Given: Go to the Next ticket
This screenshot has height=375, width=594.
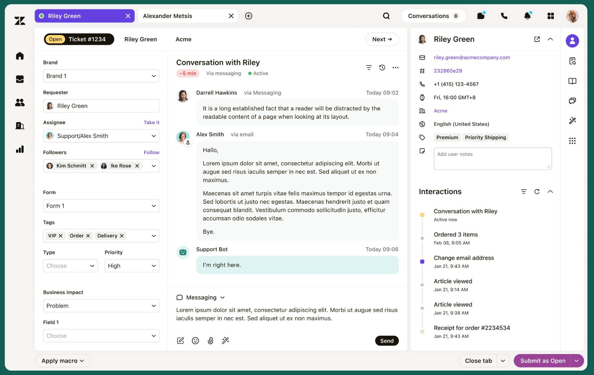Looking at the screenshot, I should coord(382,39).
